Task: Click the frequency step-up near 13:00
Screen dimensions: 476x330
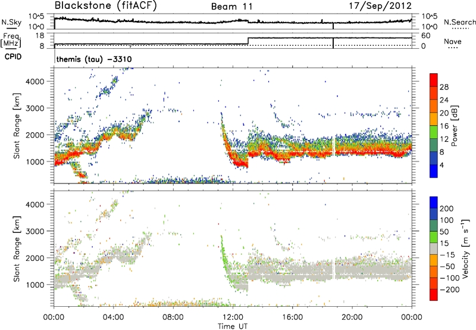Action: point(248,41)
